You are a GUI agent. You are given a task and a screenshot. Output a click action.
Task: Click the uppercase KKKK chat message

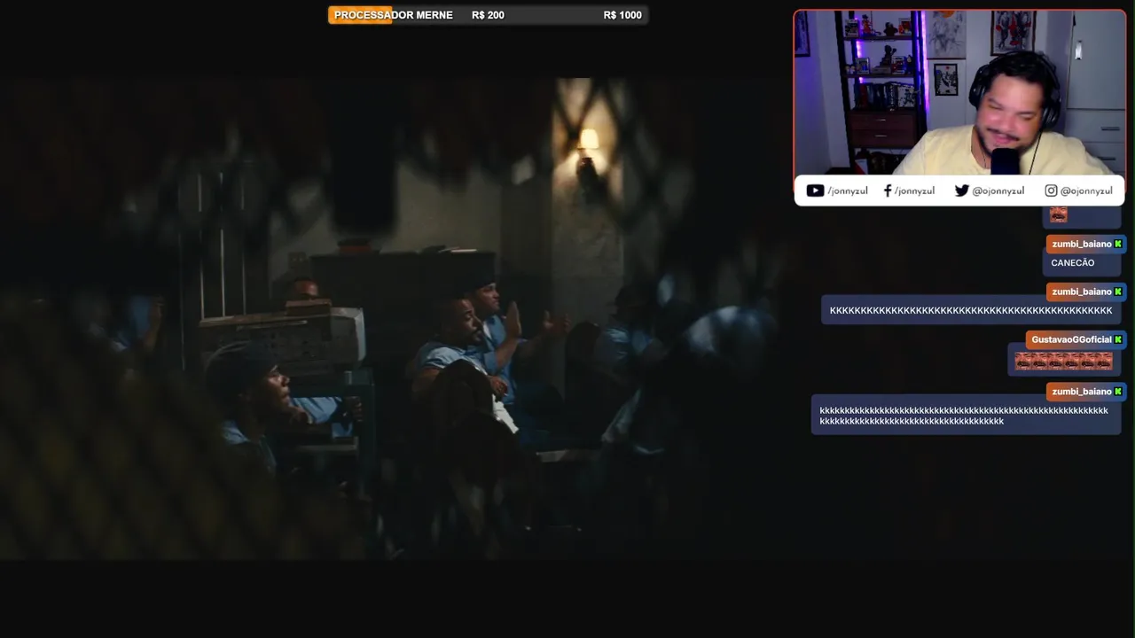(971, 310)
